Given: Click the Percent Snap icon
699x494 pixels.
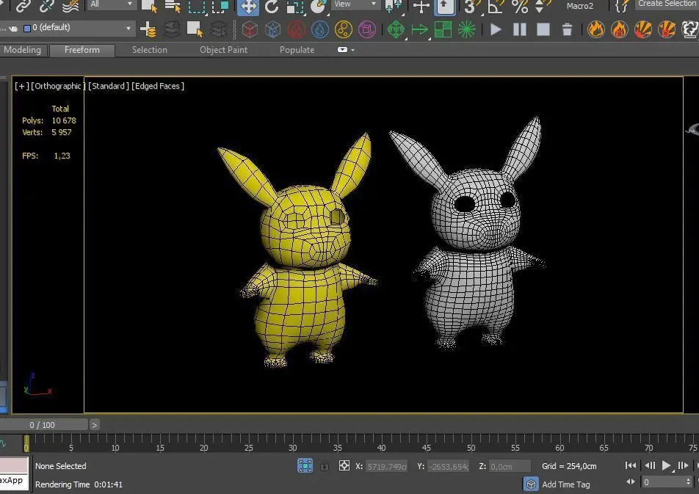Looking at the screenshot, I should click(520, 7).
